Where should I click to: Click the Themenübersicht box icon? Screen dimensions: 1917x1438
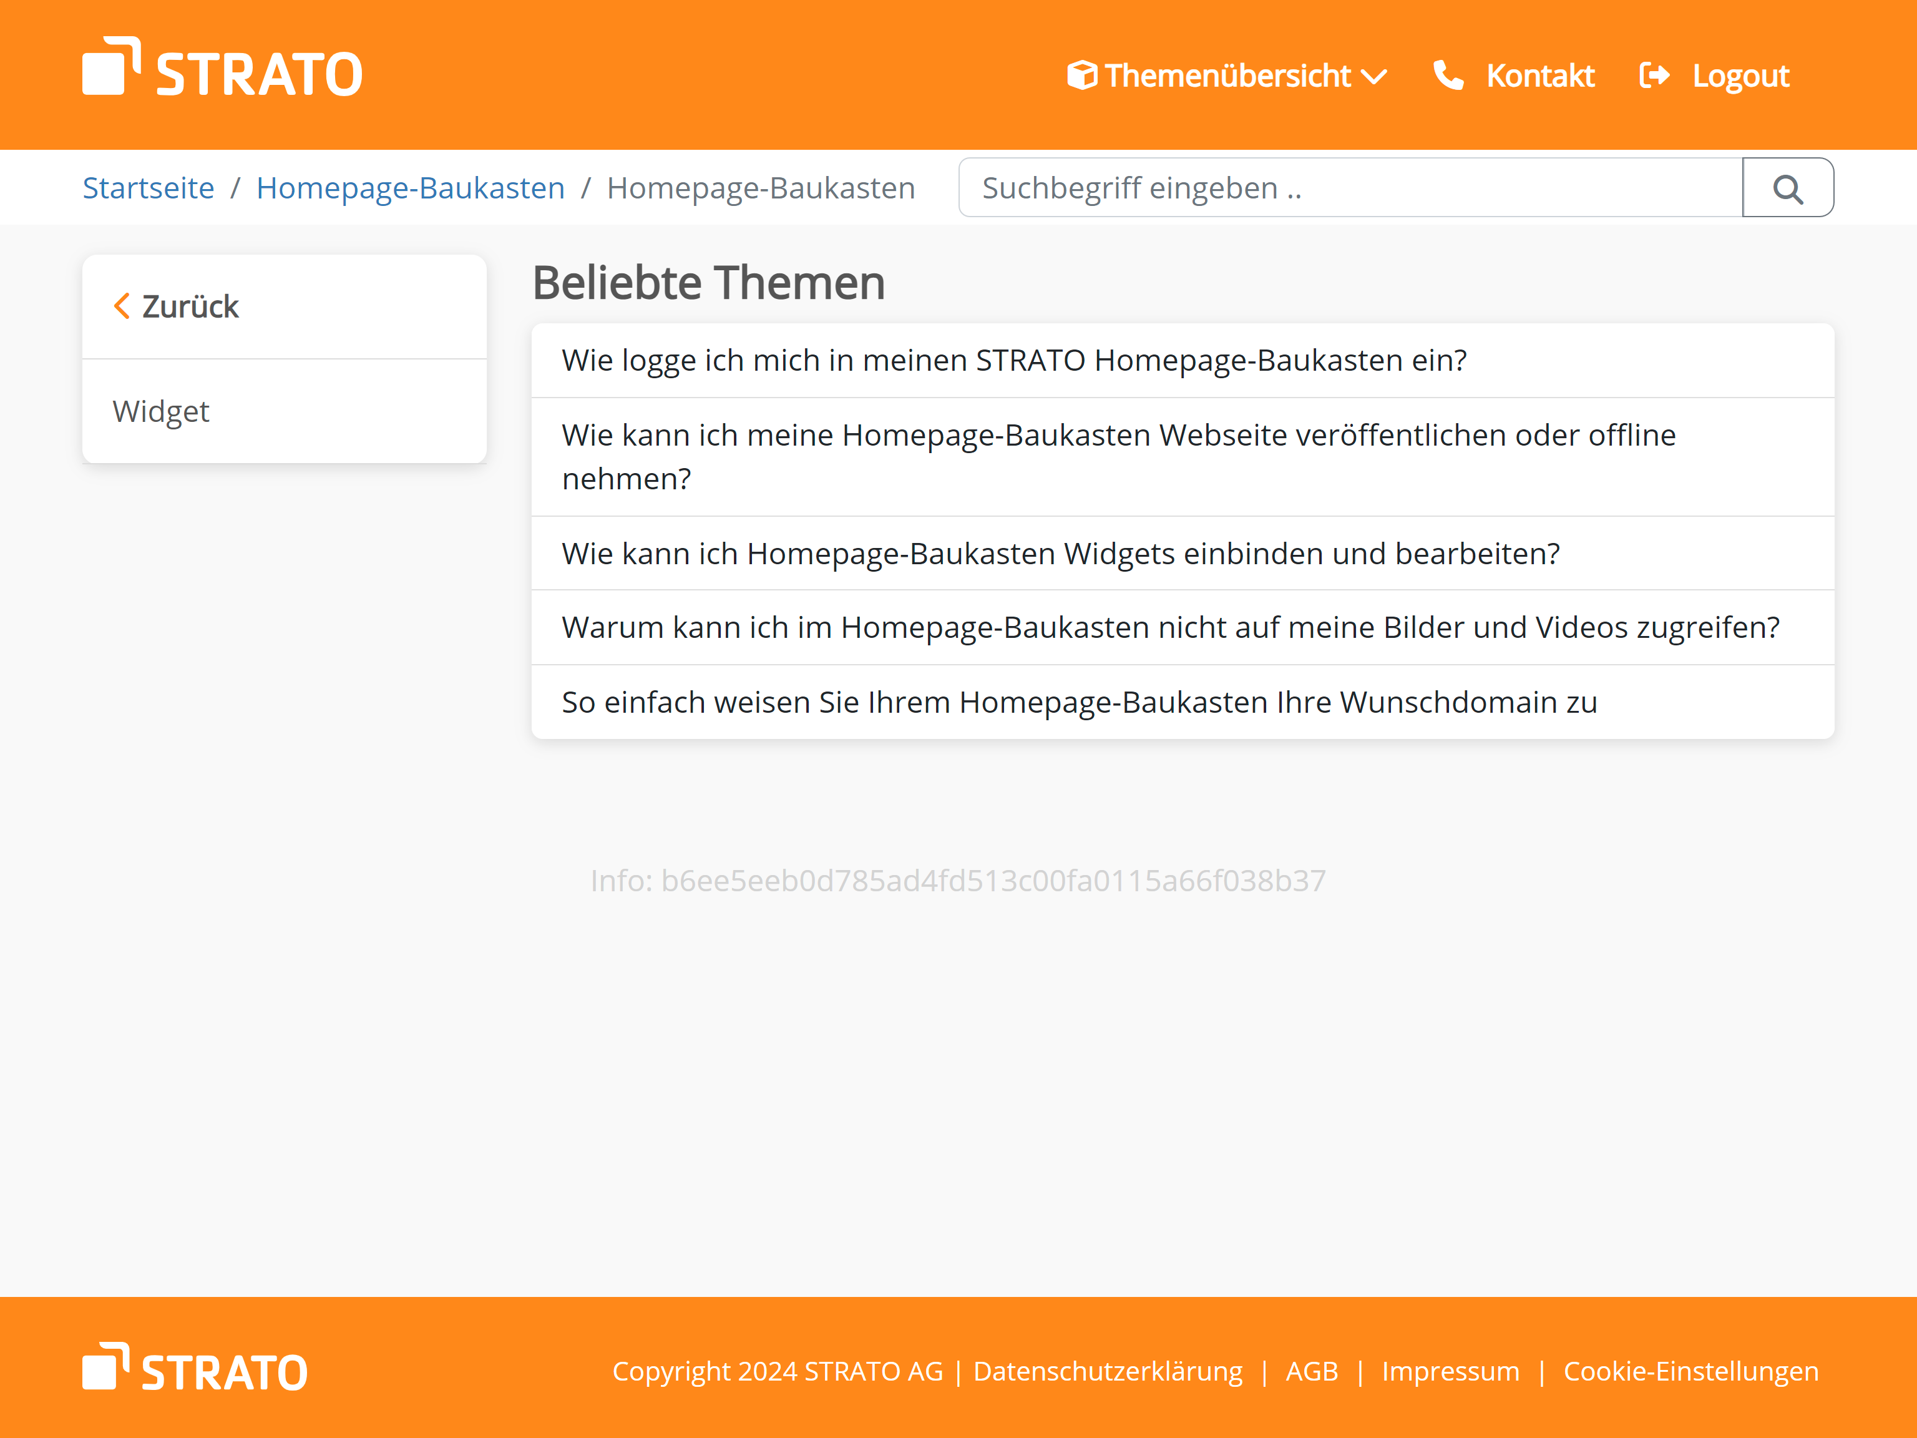click(x=1081, y=76)
